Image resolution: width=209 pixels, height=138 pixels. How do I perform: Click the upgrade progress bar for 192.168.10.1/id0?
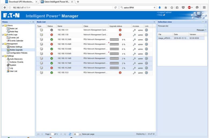point(114,58)
